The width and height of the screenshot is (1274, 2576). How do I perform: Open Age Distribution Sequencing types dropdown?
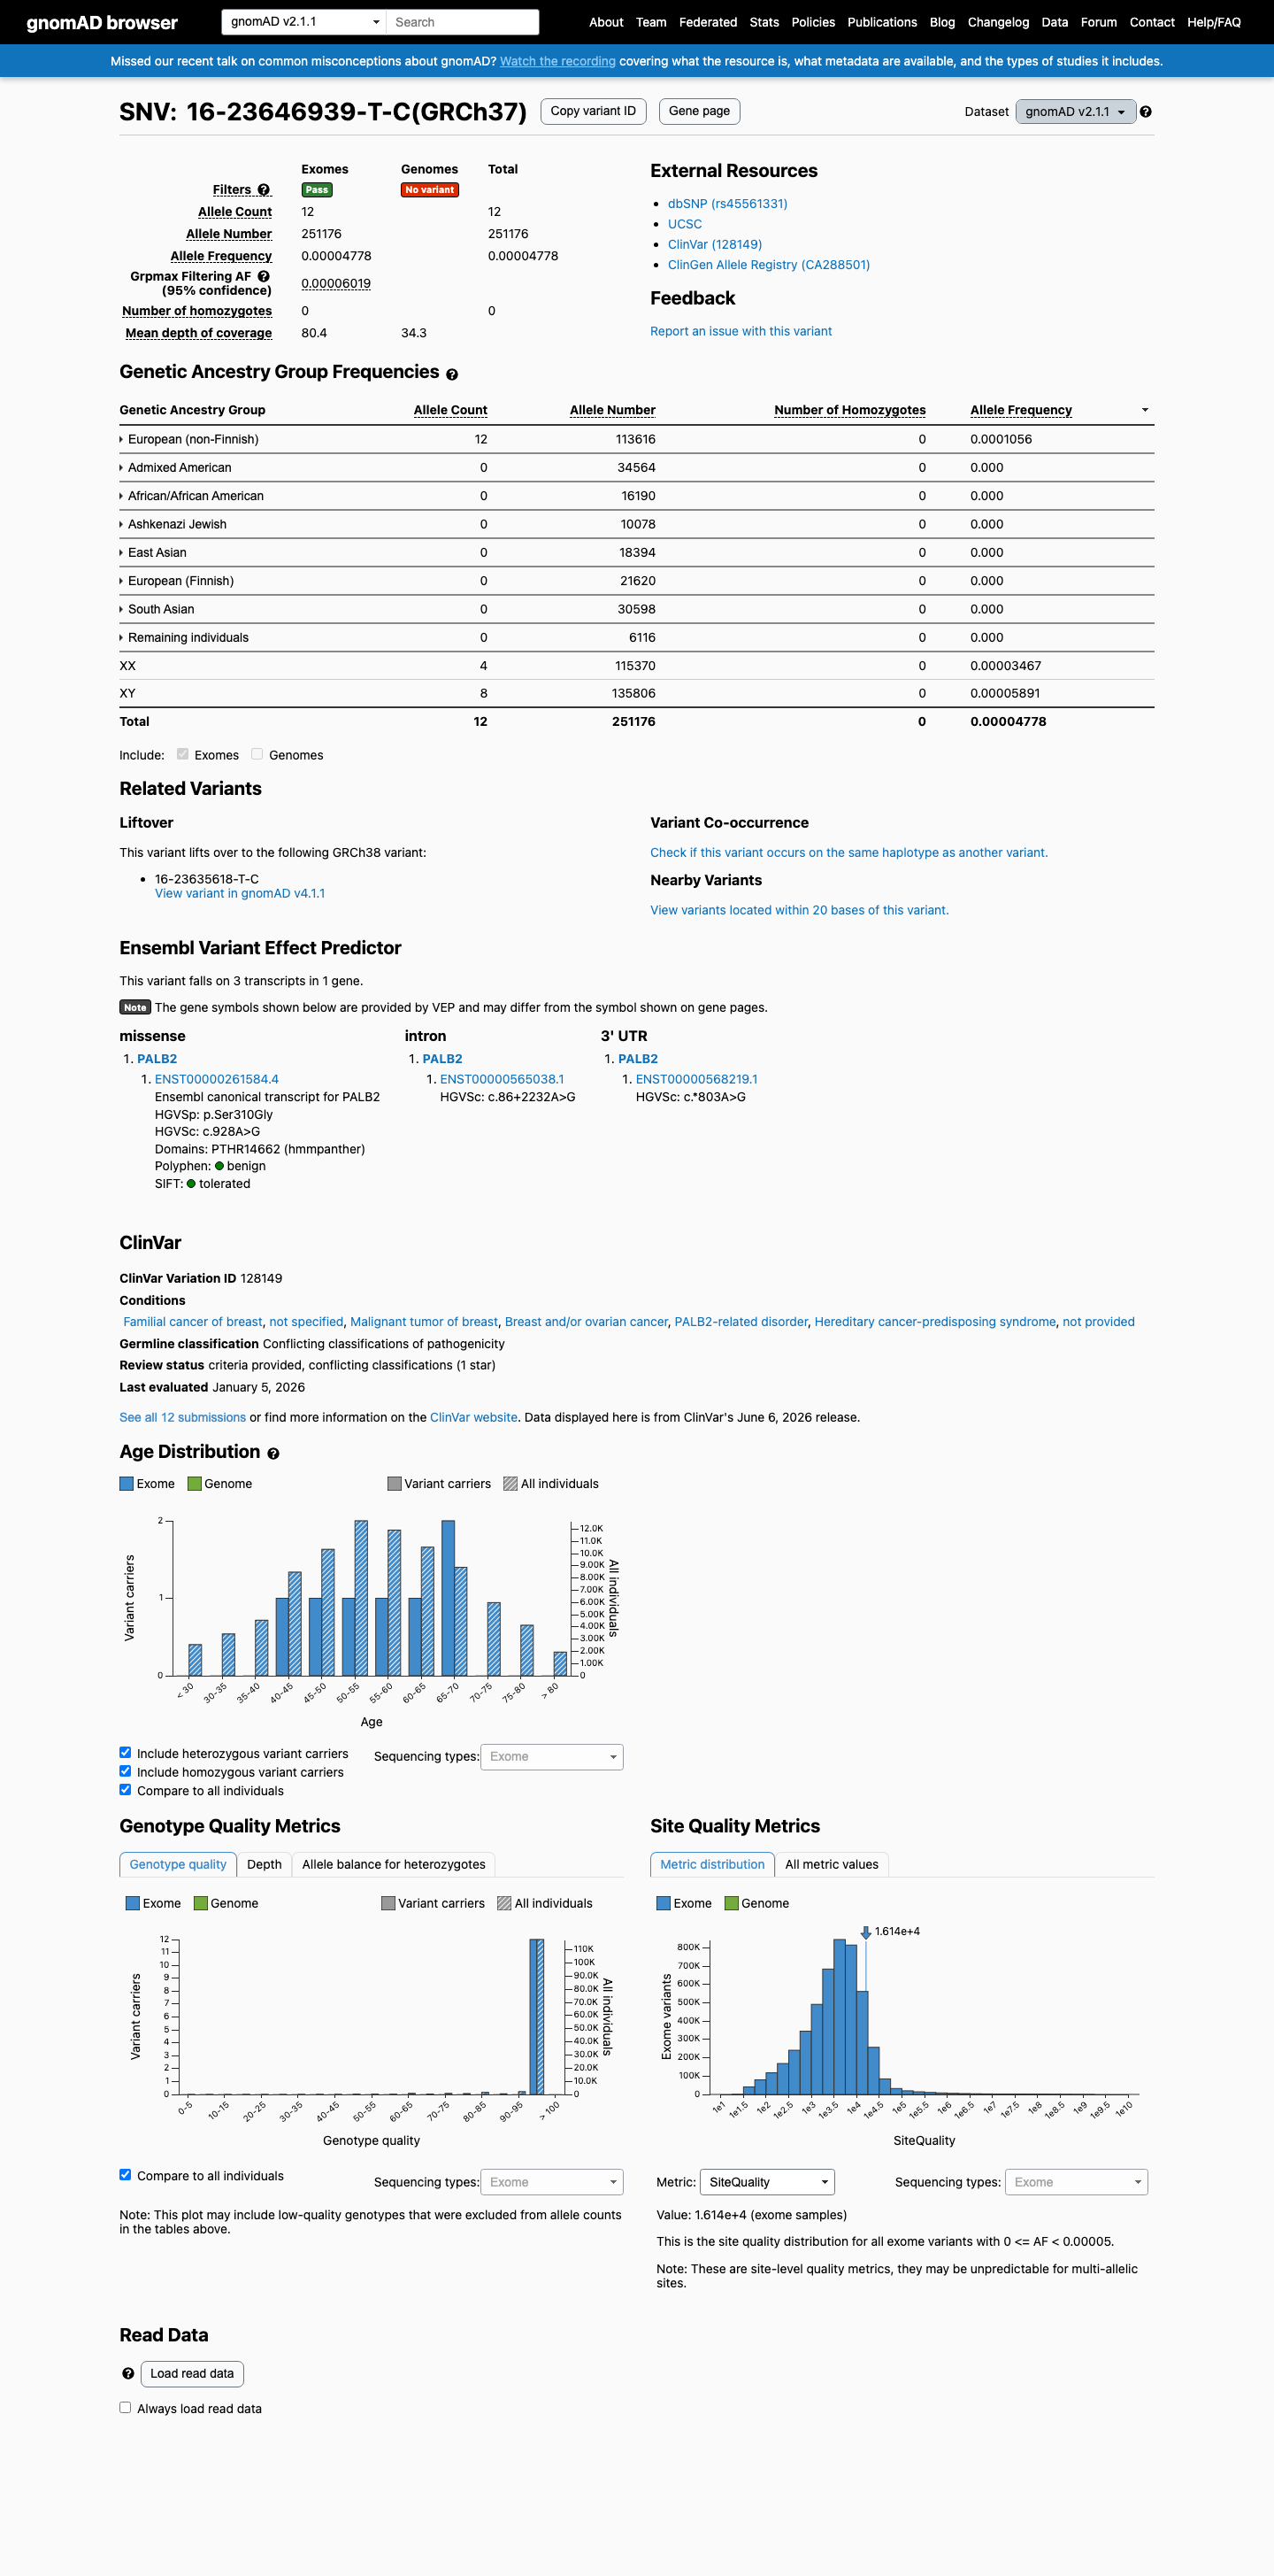551,1756
